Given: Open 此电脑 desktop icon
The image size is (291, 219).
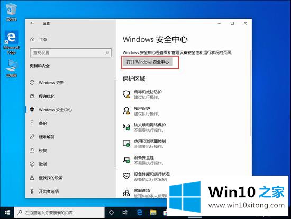Looking at the screenshot, I should click(x=12, y=68).
